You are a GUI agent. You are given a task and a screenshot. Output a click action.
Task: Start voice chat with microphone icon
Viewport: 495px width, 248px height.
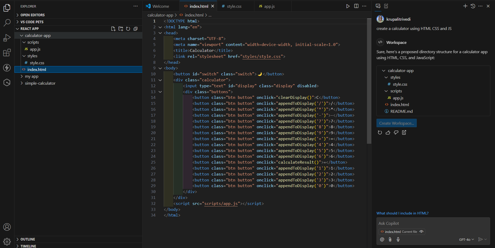[398, 239]
